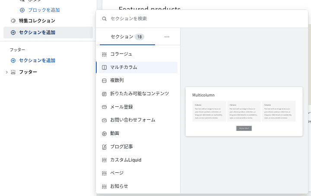Screen dimensions: 311x196
Task: Select the ページ section
Action: [x=138, y=173]
